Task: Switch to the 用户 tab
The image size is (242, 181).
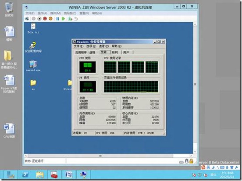Action: [126, 52]
